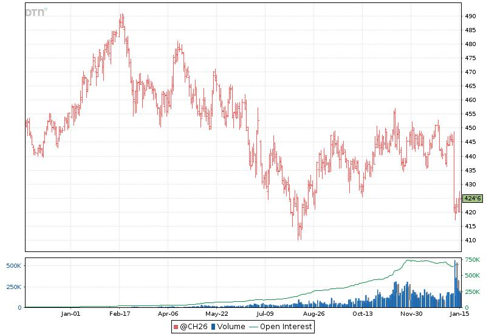Click the Oct-13 date axis label

pos(362,314)
